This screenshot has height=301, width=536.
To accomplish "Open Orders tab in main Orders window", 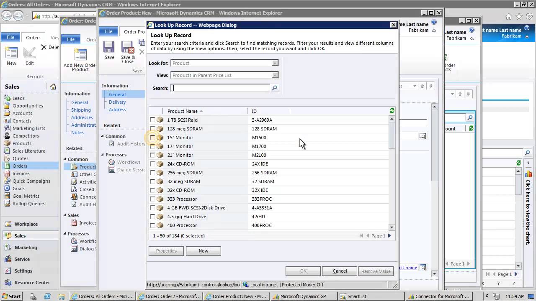I will coord(33,38).
